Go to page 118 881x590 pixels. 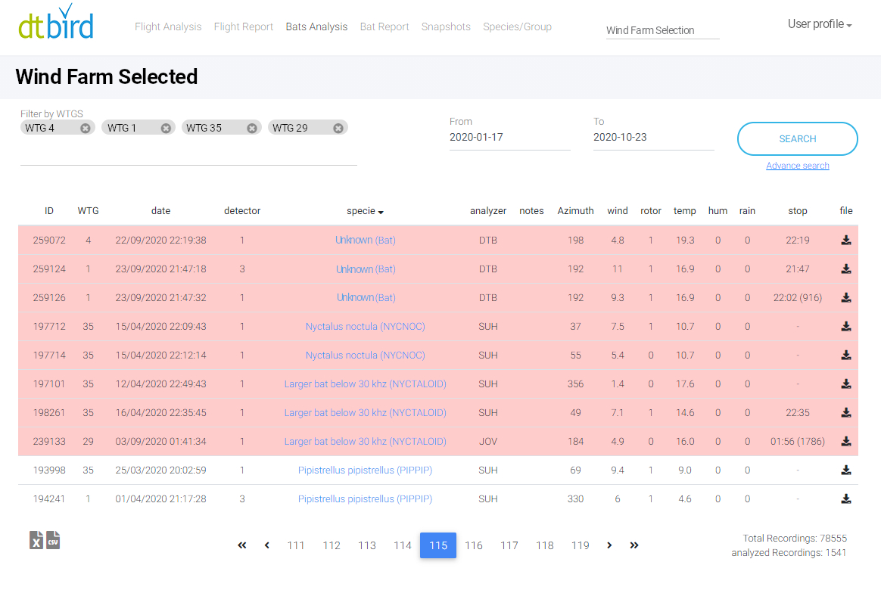[x=544, y=545]
